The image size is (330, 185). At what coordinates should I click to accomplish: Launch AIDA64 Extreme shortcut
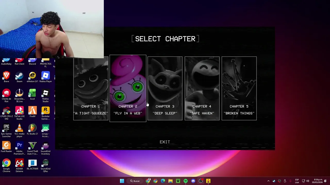tap(19, 166)
